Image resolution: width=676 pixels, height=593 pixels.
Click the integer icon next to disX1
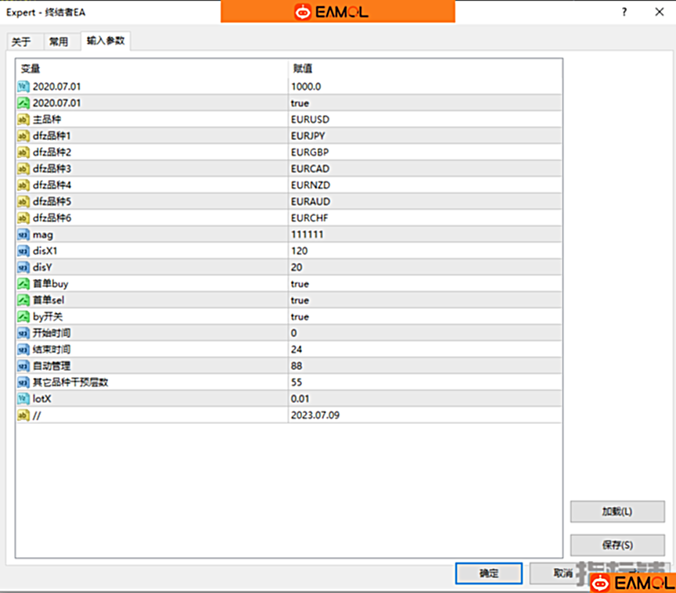(23, 251)
